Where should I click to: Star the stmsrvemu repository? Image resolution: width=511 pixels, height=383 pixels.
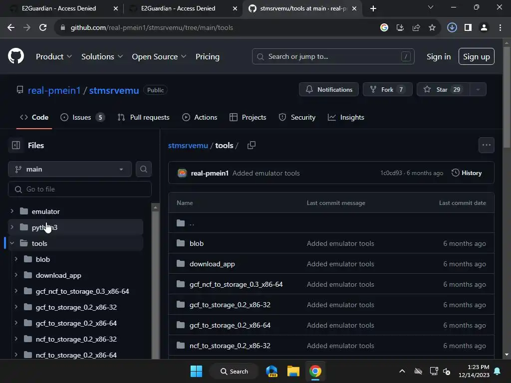(444, 90)
